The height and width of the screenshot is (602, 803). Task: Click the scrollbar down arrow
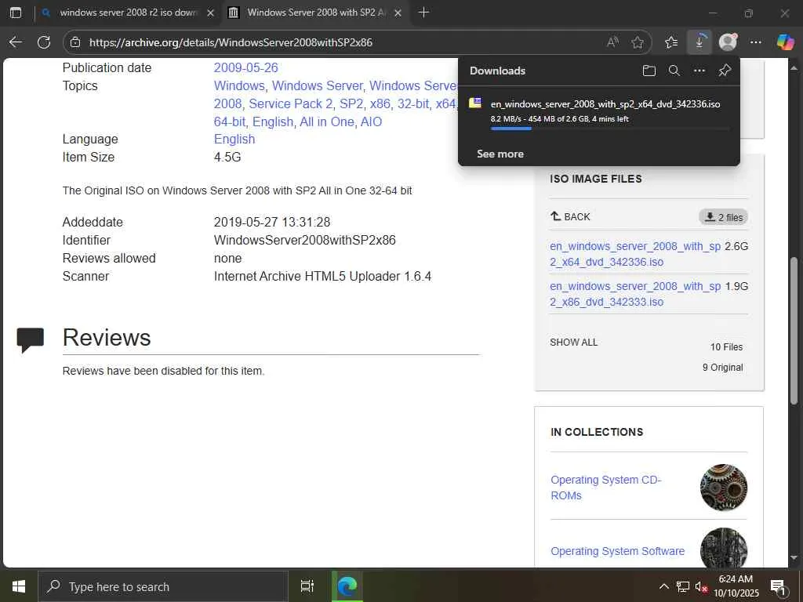click(794, 557)
